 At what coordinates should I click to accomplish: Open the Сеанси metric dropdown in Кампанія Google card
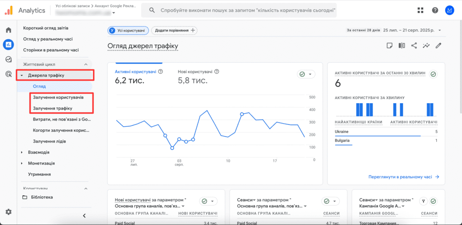click(x=377, y=200)
